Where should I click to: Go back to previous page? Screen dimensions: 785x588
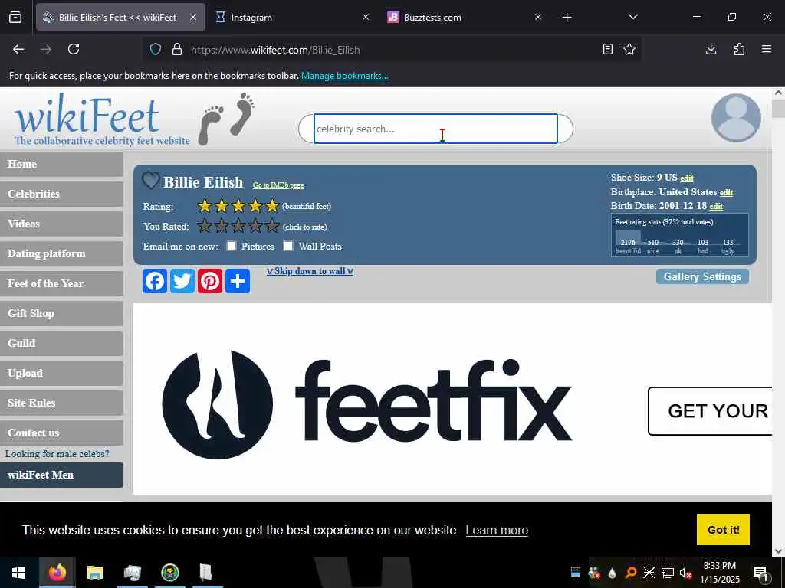18,49
